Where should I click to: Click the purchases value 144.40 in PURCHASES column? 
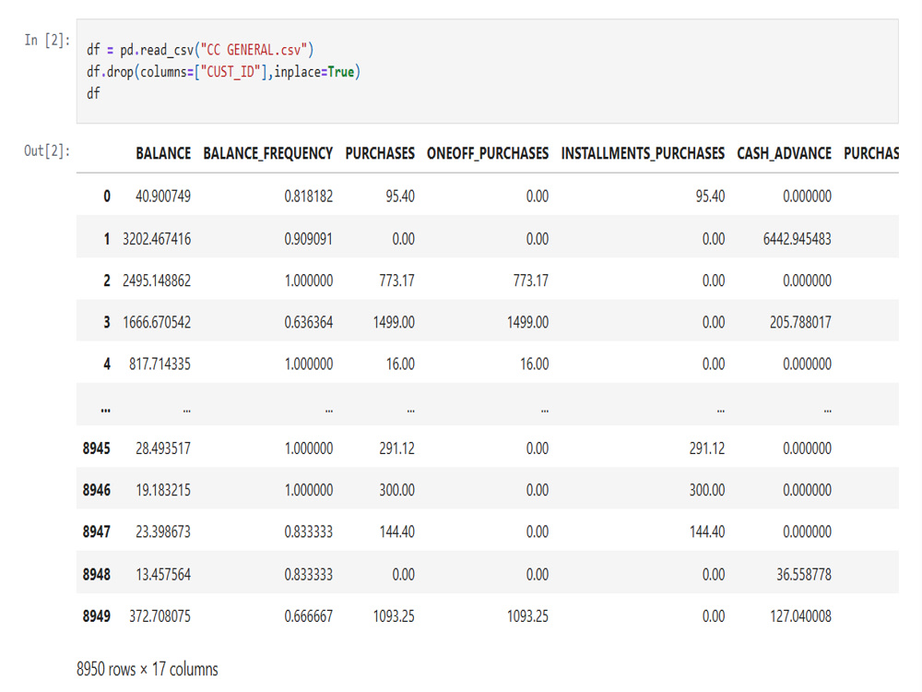[396, 532]
